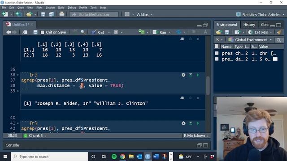Viewport: 287px width, 161px height.
Task: Open the File menu
Action: point(4,8)
